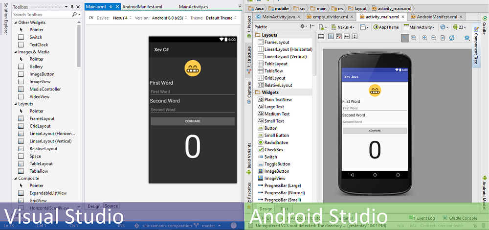Open MainActivity dropdown in designer toolbar

[x=419, y=27]
